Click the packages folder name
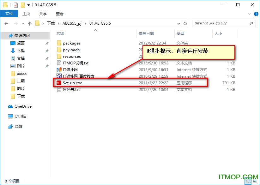 pyautogui.click(x=72, y=43)
